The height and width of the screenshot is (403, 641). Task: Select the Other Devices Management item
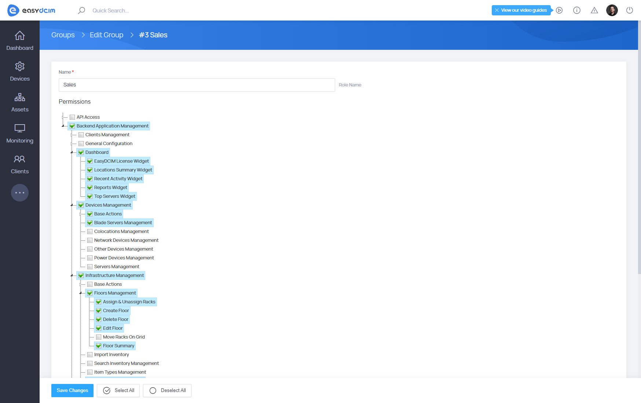pyautogui.click(x=124, y=249)
